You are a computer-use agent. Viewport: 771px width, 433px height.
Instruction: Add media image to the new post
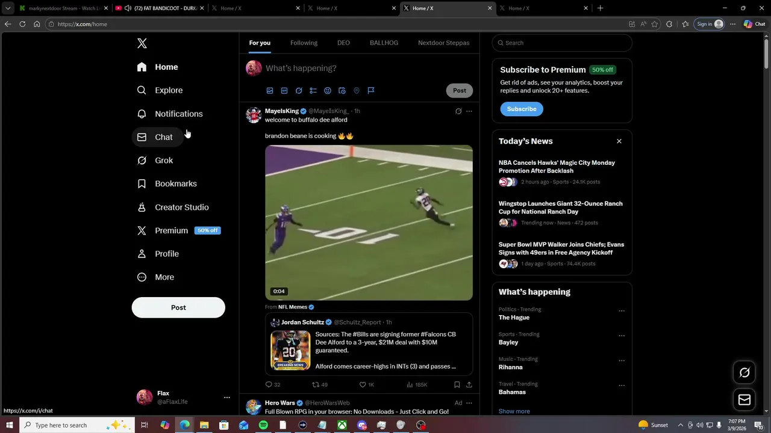tap(270, 91)
